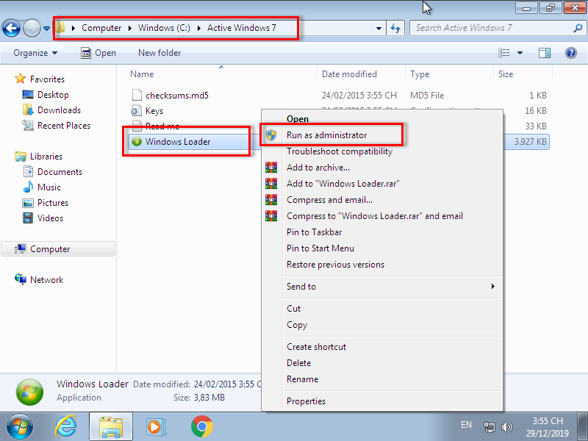Image resolution: width=588 pixels, height=441 pixels.
Task: Sort by Date modified column header
Action: click(x=349, y=74)
